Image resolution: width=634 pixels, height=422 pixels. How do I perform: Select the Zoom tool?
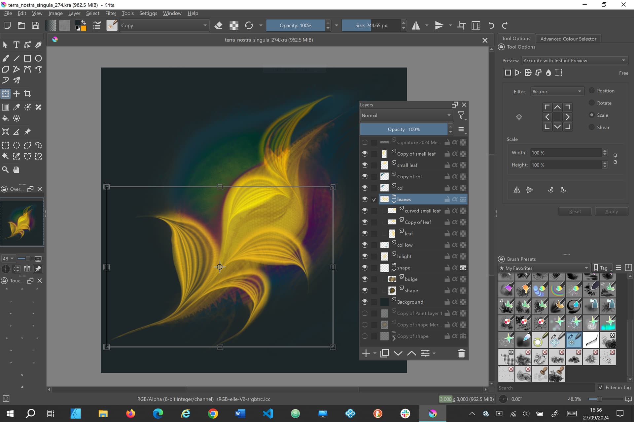point(6,170)
